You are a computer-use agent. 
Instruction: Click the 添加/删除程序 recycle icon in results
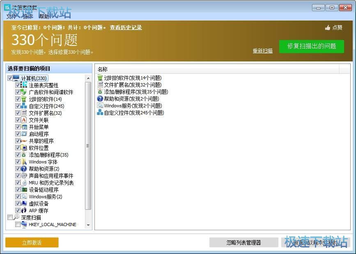pyautogui.click(x=100, y=92)
